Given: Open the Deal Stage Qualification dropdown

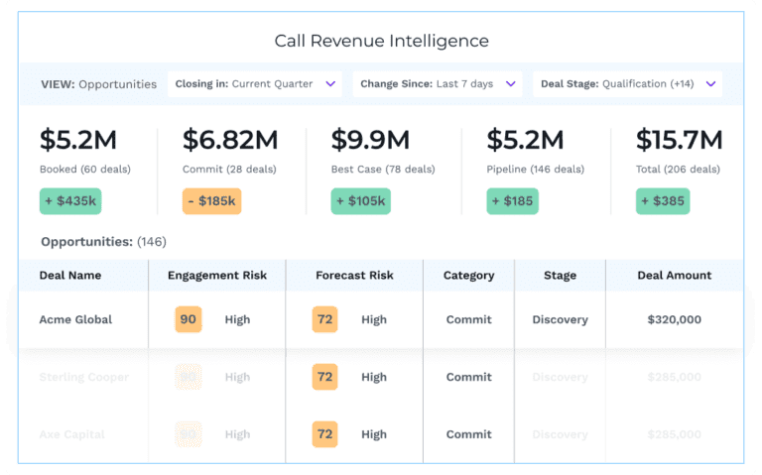Looking at the screenshot, I should pos(627,84).
